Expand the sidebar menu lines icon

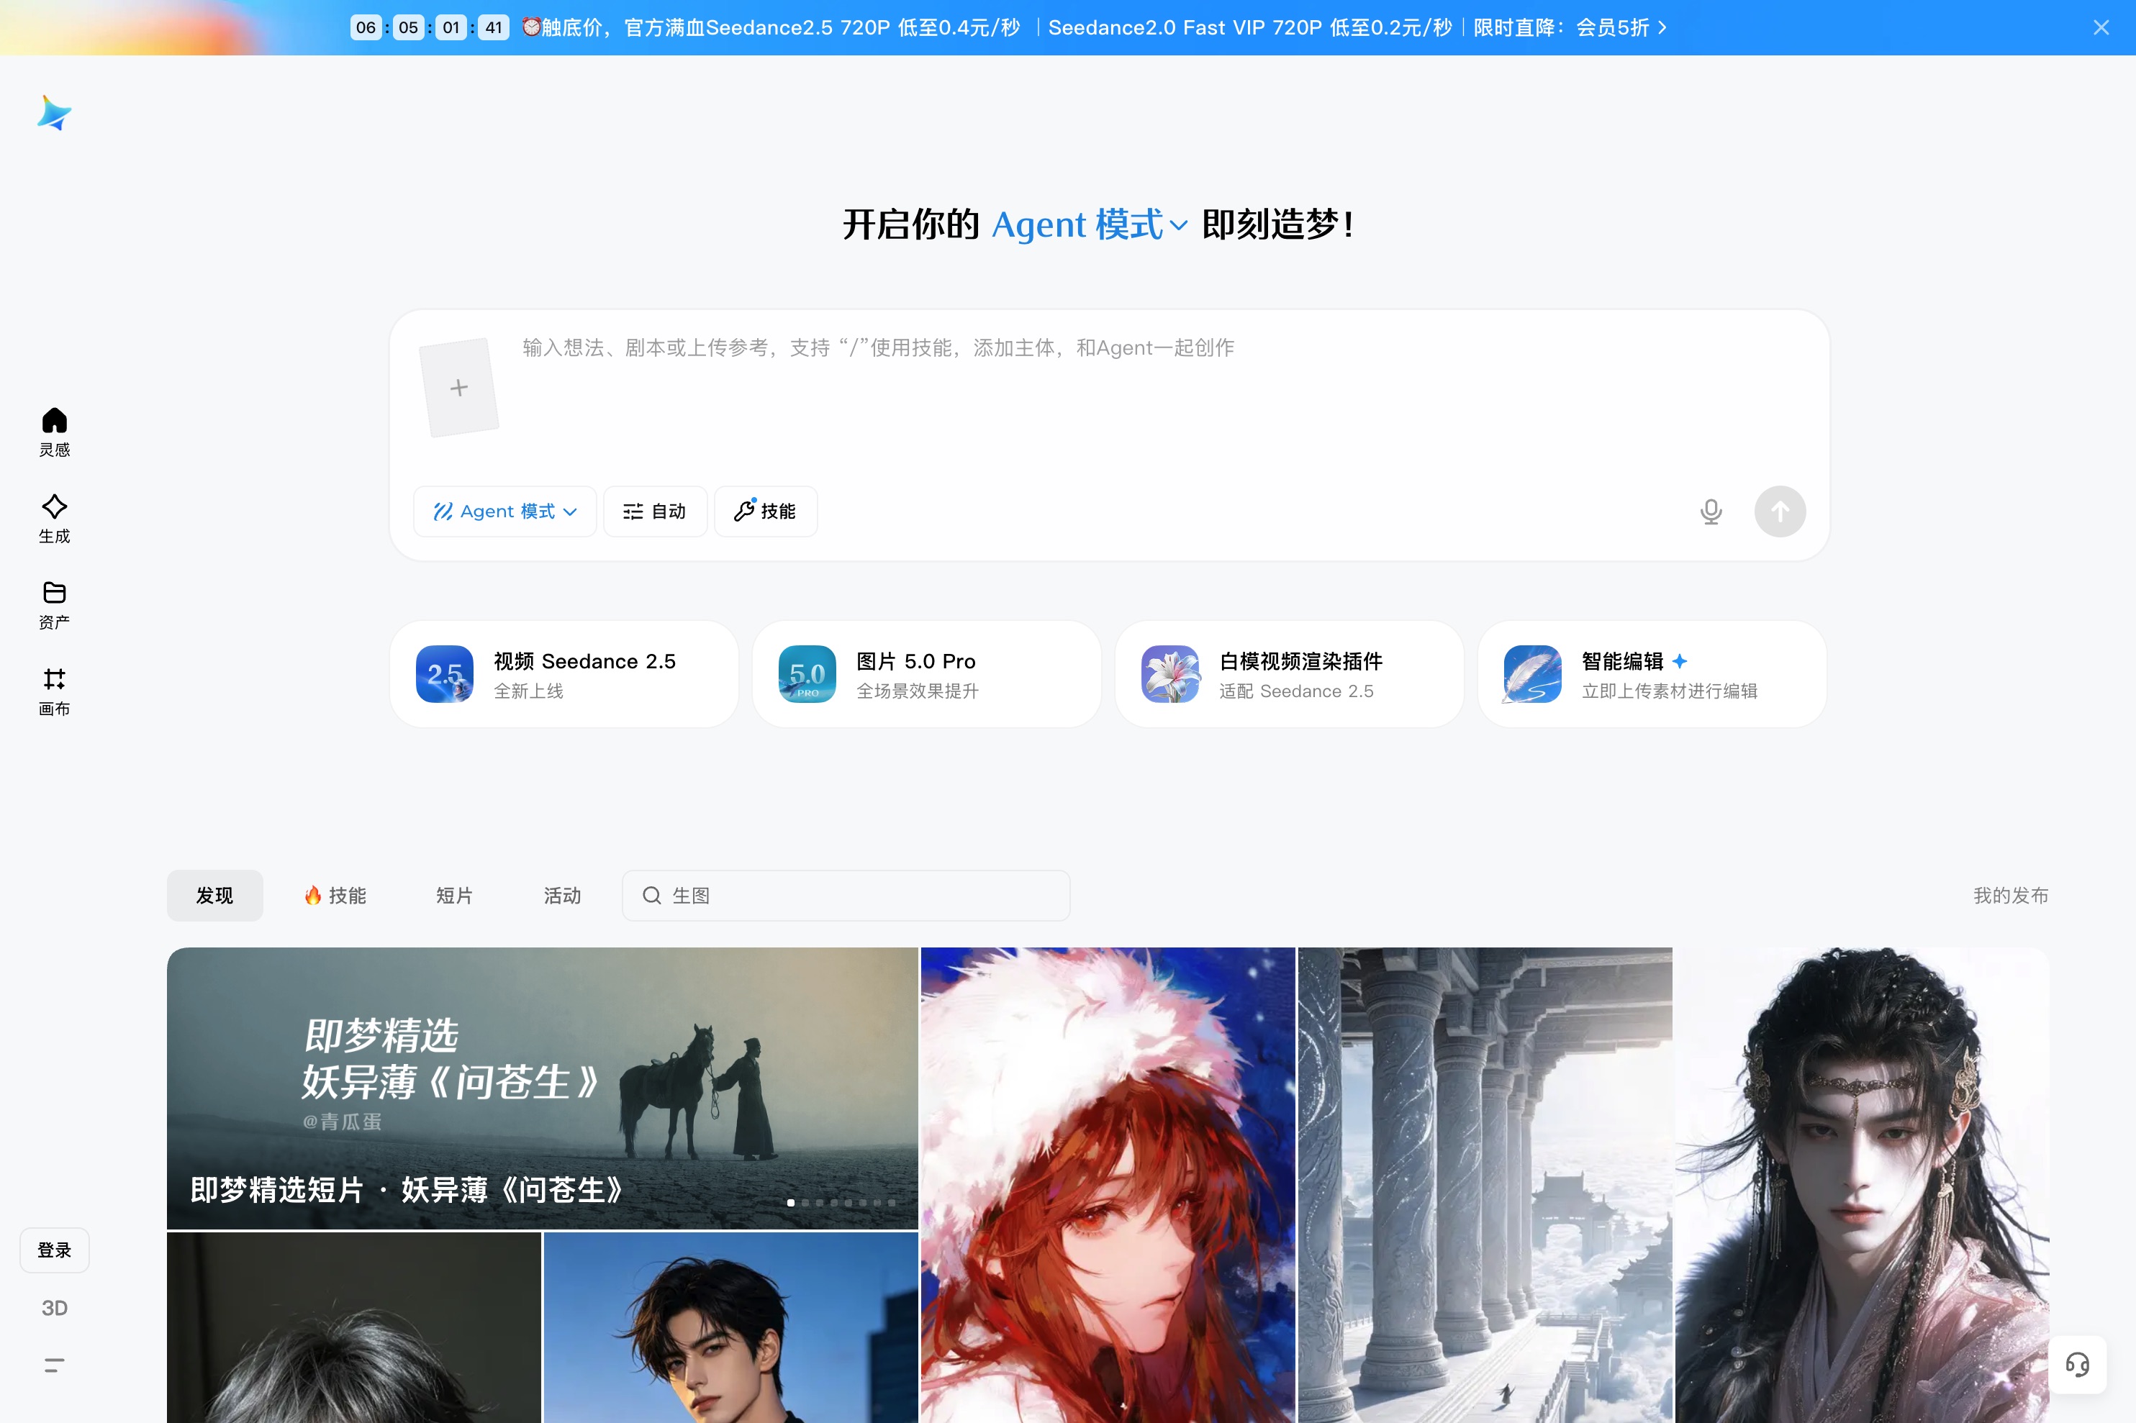[x=55, y=1365]
